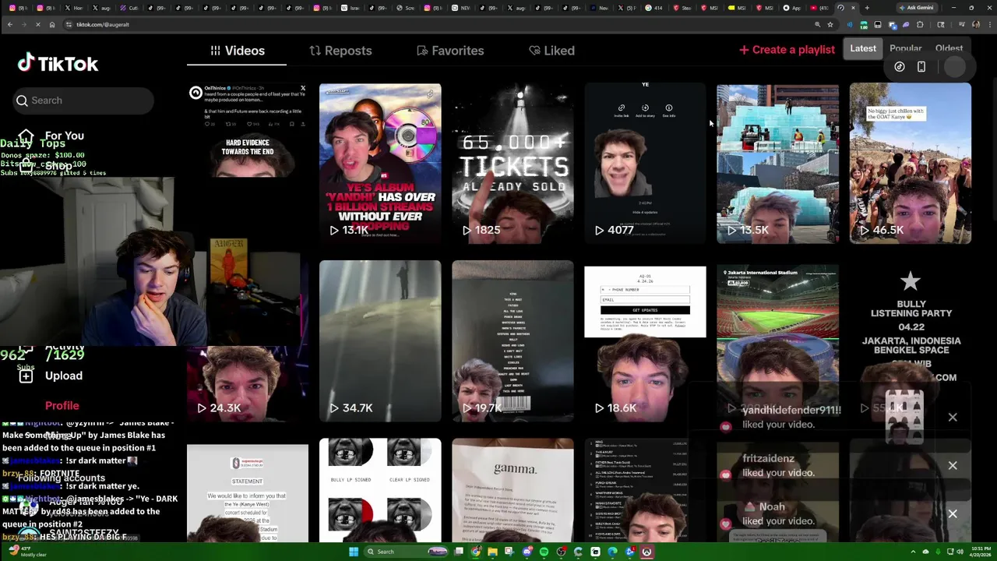The width and height of the screenshot is (997, 561).
Task: Open the volume control in system tray
Action: pyautogui.click(x=960, y=552)
